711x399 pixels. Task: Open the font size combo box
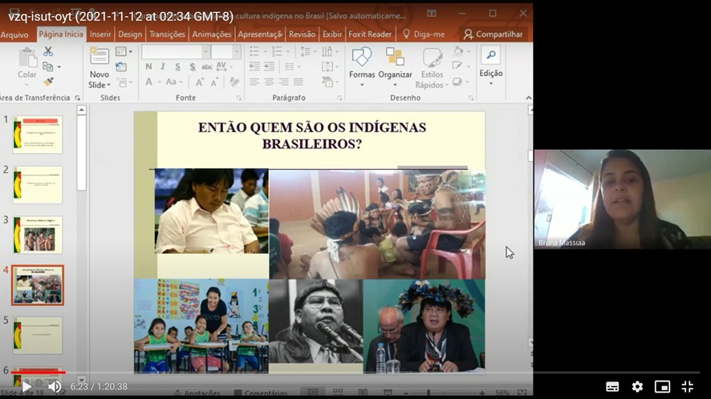click(225, 51)
